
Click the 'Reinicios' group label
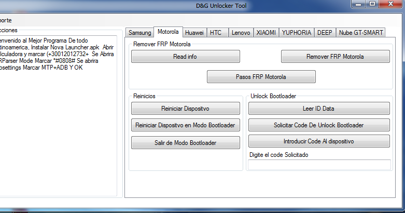[x=144, y=96]
